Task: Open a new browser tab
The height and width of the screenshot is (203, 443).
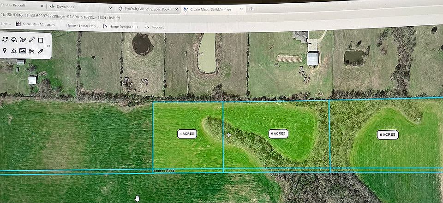Action: (x=251, y=9)
